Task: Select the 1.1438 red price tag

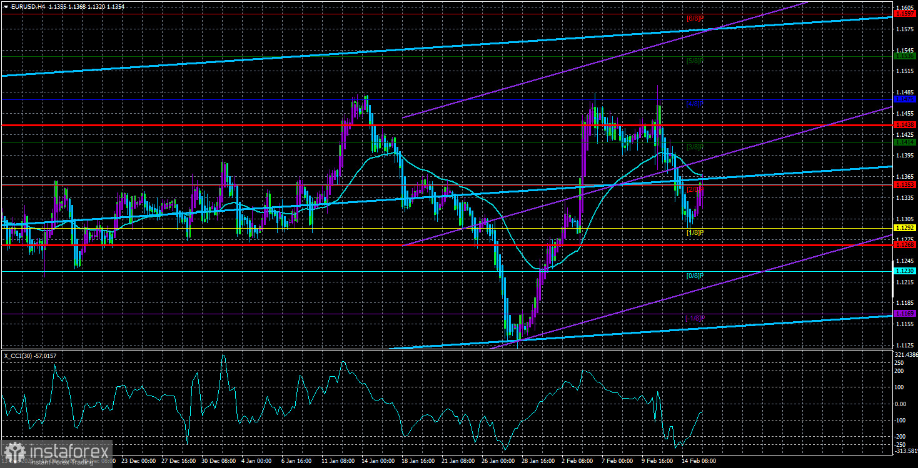Action: (x=904, y=125)
